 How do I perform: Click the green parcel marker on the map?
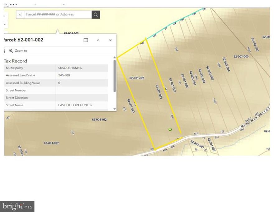(170, 129)
